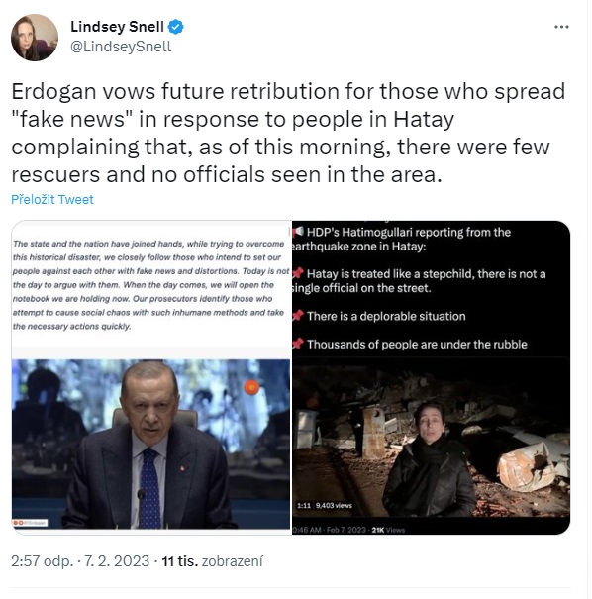Click the "21K Views" count in screenshot
This screenshot has width=592, height=599.
(x=388, y=530)
